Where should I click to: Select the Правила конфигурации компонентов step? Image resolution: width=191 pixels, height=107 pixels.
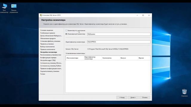coord(51,69)
